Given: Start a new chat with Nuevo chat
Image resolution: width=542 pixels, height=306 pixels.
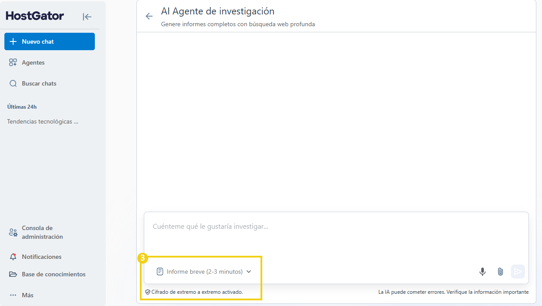Looking at the screenshot, I should [49, 41].
